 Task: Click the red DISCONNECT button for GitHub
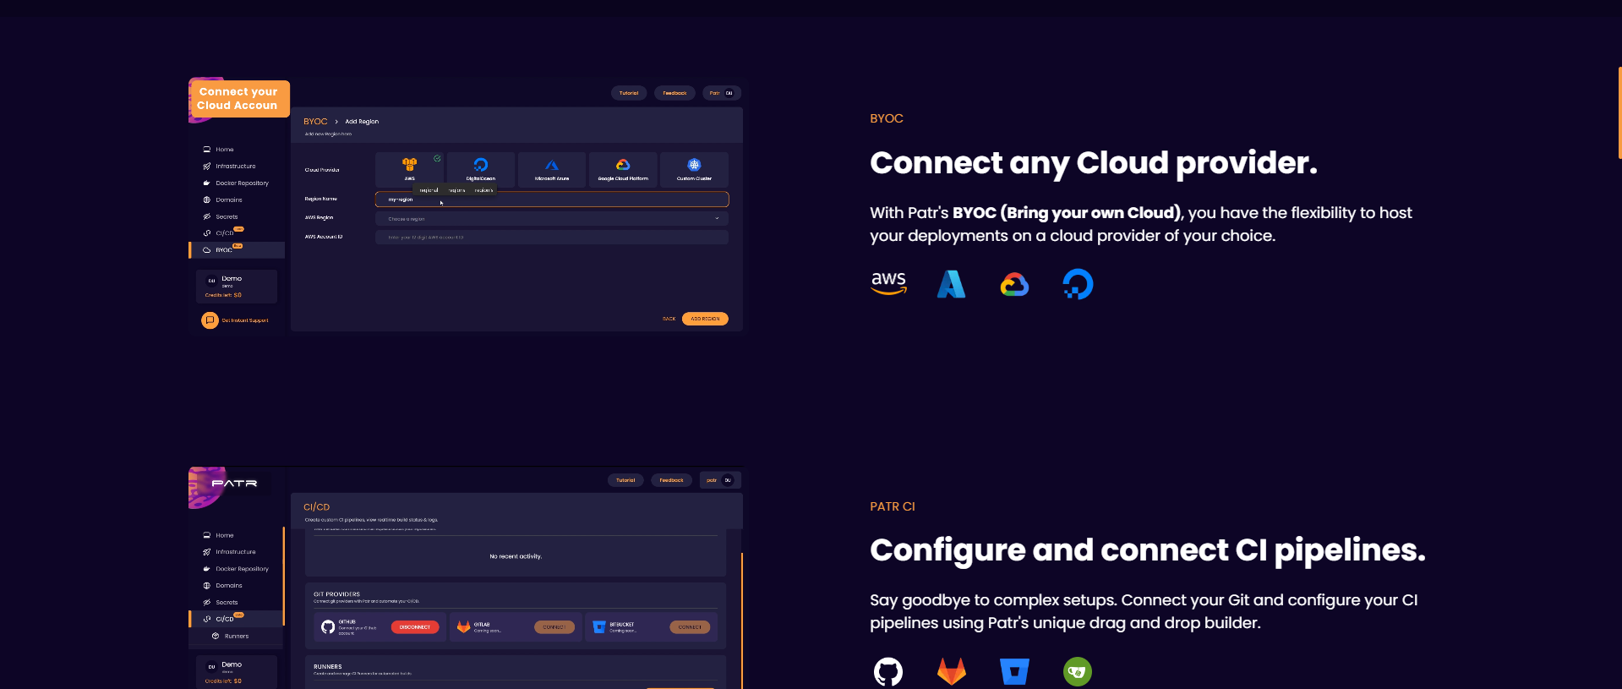tap(415, 627)
